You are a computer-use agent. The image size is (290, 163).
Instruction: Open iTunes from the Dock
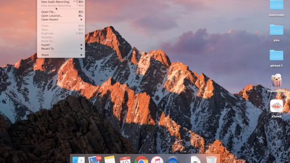pos(157,160)
